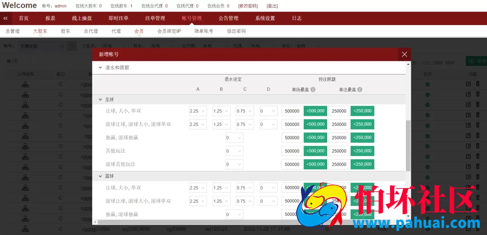Open B dropdown for 篮球 滚球让球 row

pos(221,201)
